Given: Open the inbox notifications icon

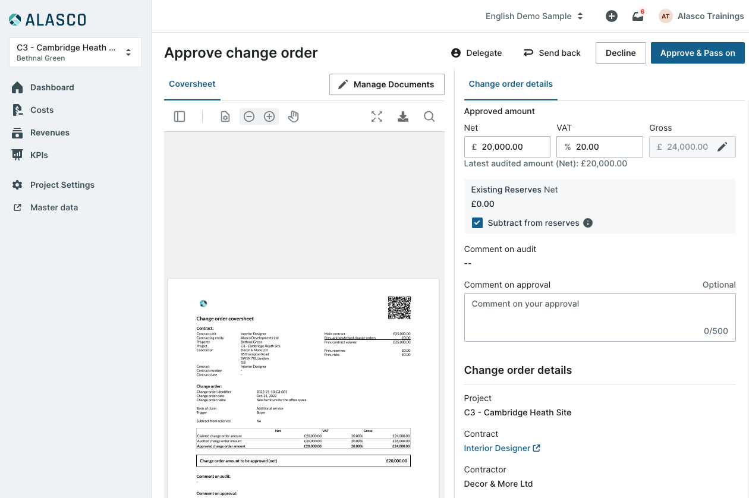Looking at the screenshot, I should [x=638, y=16].
